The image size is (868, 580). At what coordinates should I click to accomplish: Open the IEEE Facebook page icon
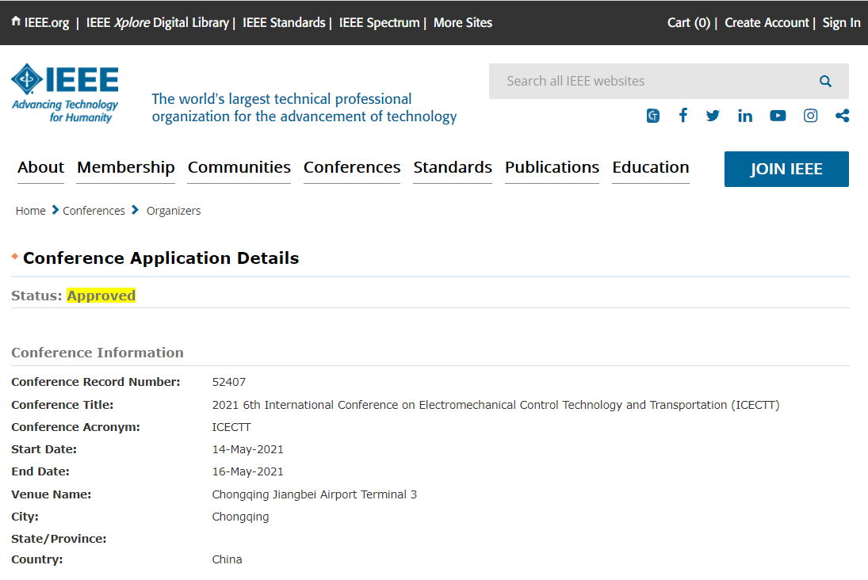click(683, 115)
